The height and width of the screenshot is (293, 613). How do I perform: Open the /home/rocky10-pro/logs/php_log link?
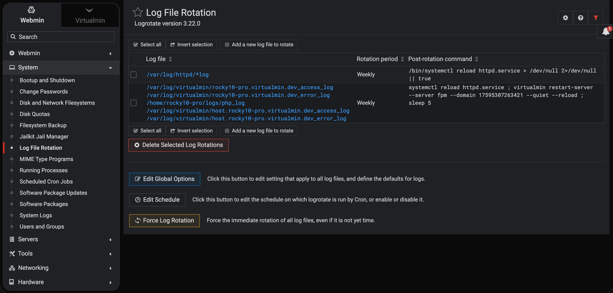click(196, 103)
